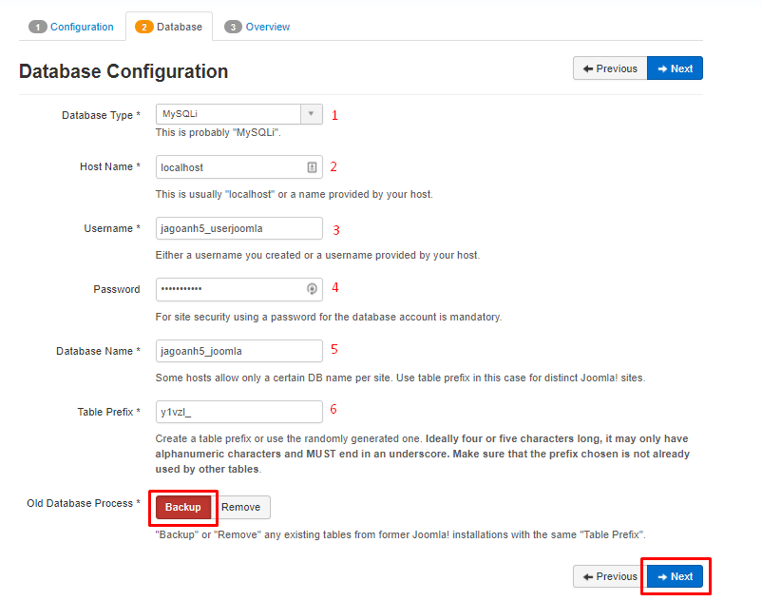
Task: Click the autofill icon in Host Name field
Action: coord(312,167)
